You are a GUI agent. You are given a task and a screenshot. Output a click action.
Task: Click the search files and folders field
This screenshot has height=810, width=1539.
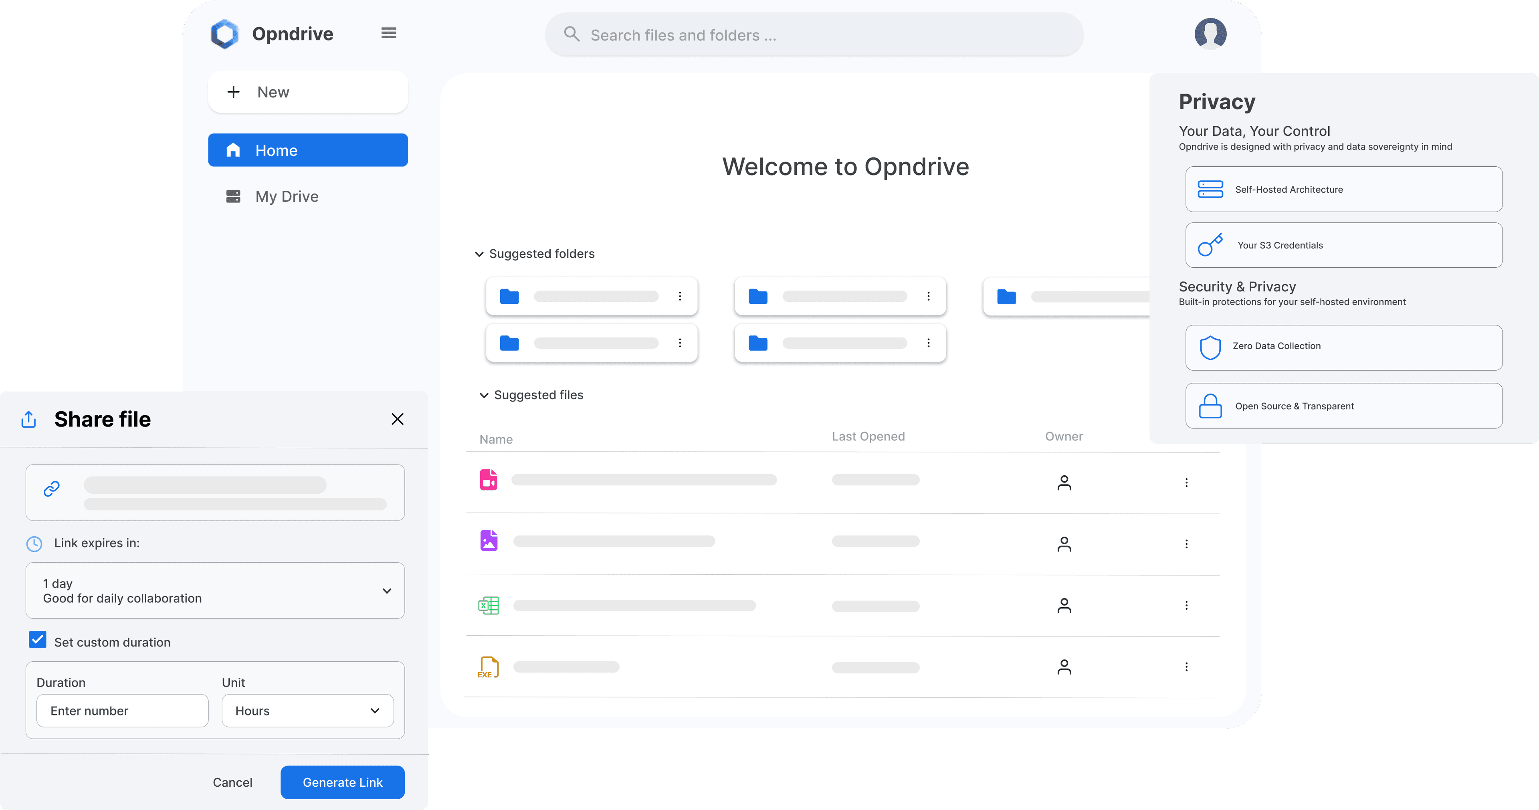(x=814, y=34)
